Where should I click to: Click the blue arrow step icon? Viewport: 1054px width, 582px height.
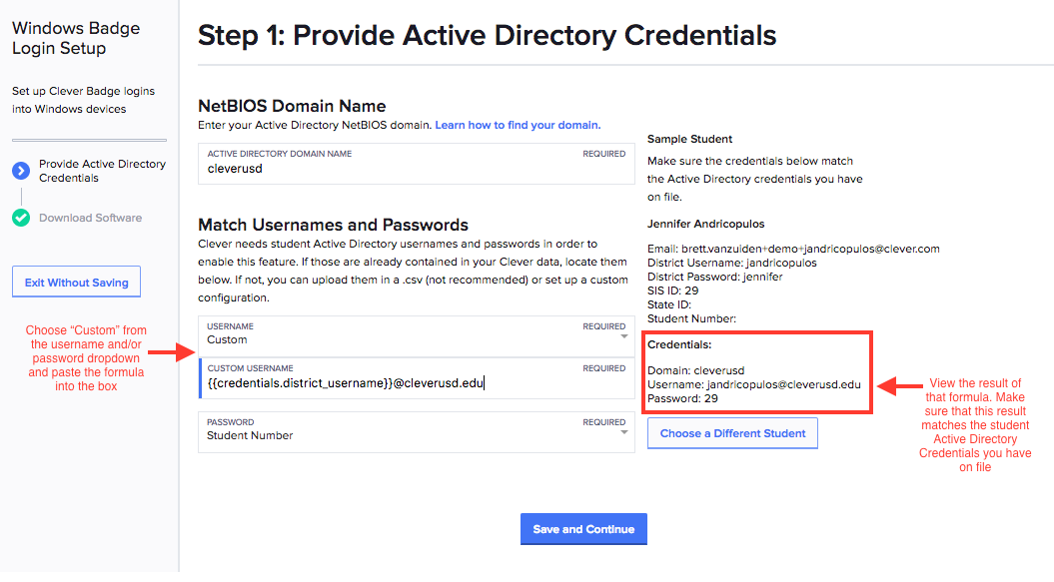[x=21, y=171]
